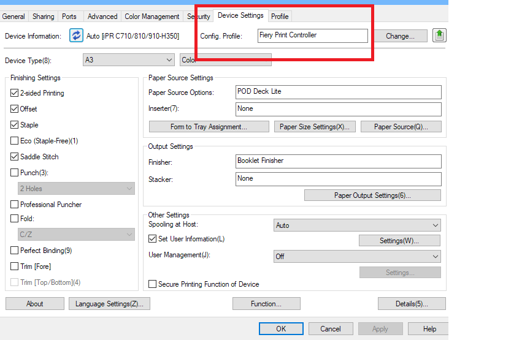
Task: Expand the Spooling at Host dropdown
Action: pos(356,225)
